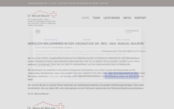Open the TEAM navigation item
The width and height of the screenshot is (174, 109).
point(96,18)
